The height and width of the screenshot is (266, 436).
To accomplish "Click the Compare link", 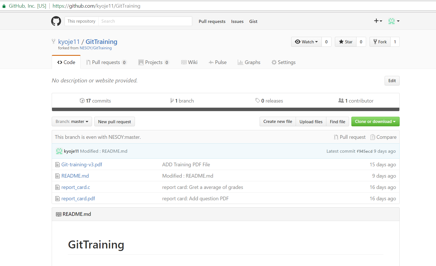I will pyautogui.click(x=383, y=137).
